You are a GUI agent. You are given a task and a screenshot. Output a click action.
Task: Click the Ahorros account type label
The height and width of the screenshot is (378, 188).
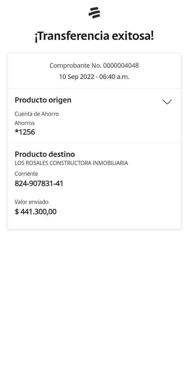25,123
